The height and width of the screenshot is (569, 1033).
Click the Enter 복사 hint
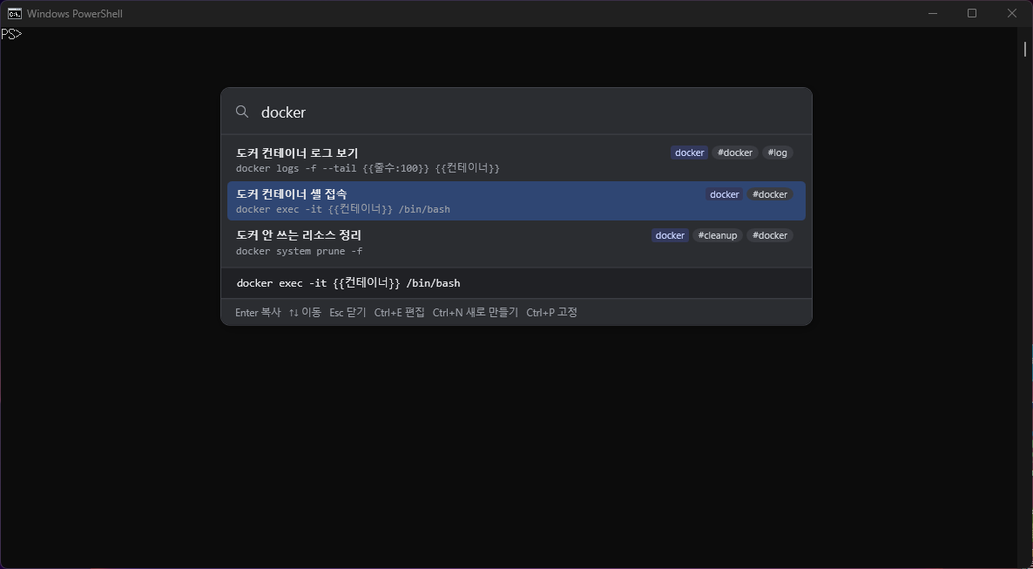(258, 313)
